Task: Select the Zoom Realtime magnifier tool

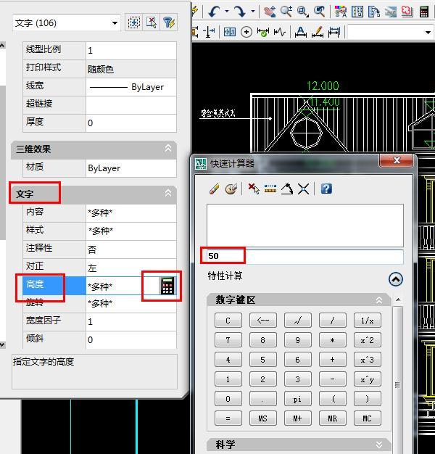Action: tap(286, 12)
